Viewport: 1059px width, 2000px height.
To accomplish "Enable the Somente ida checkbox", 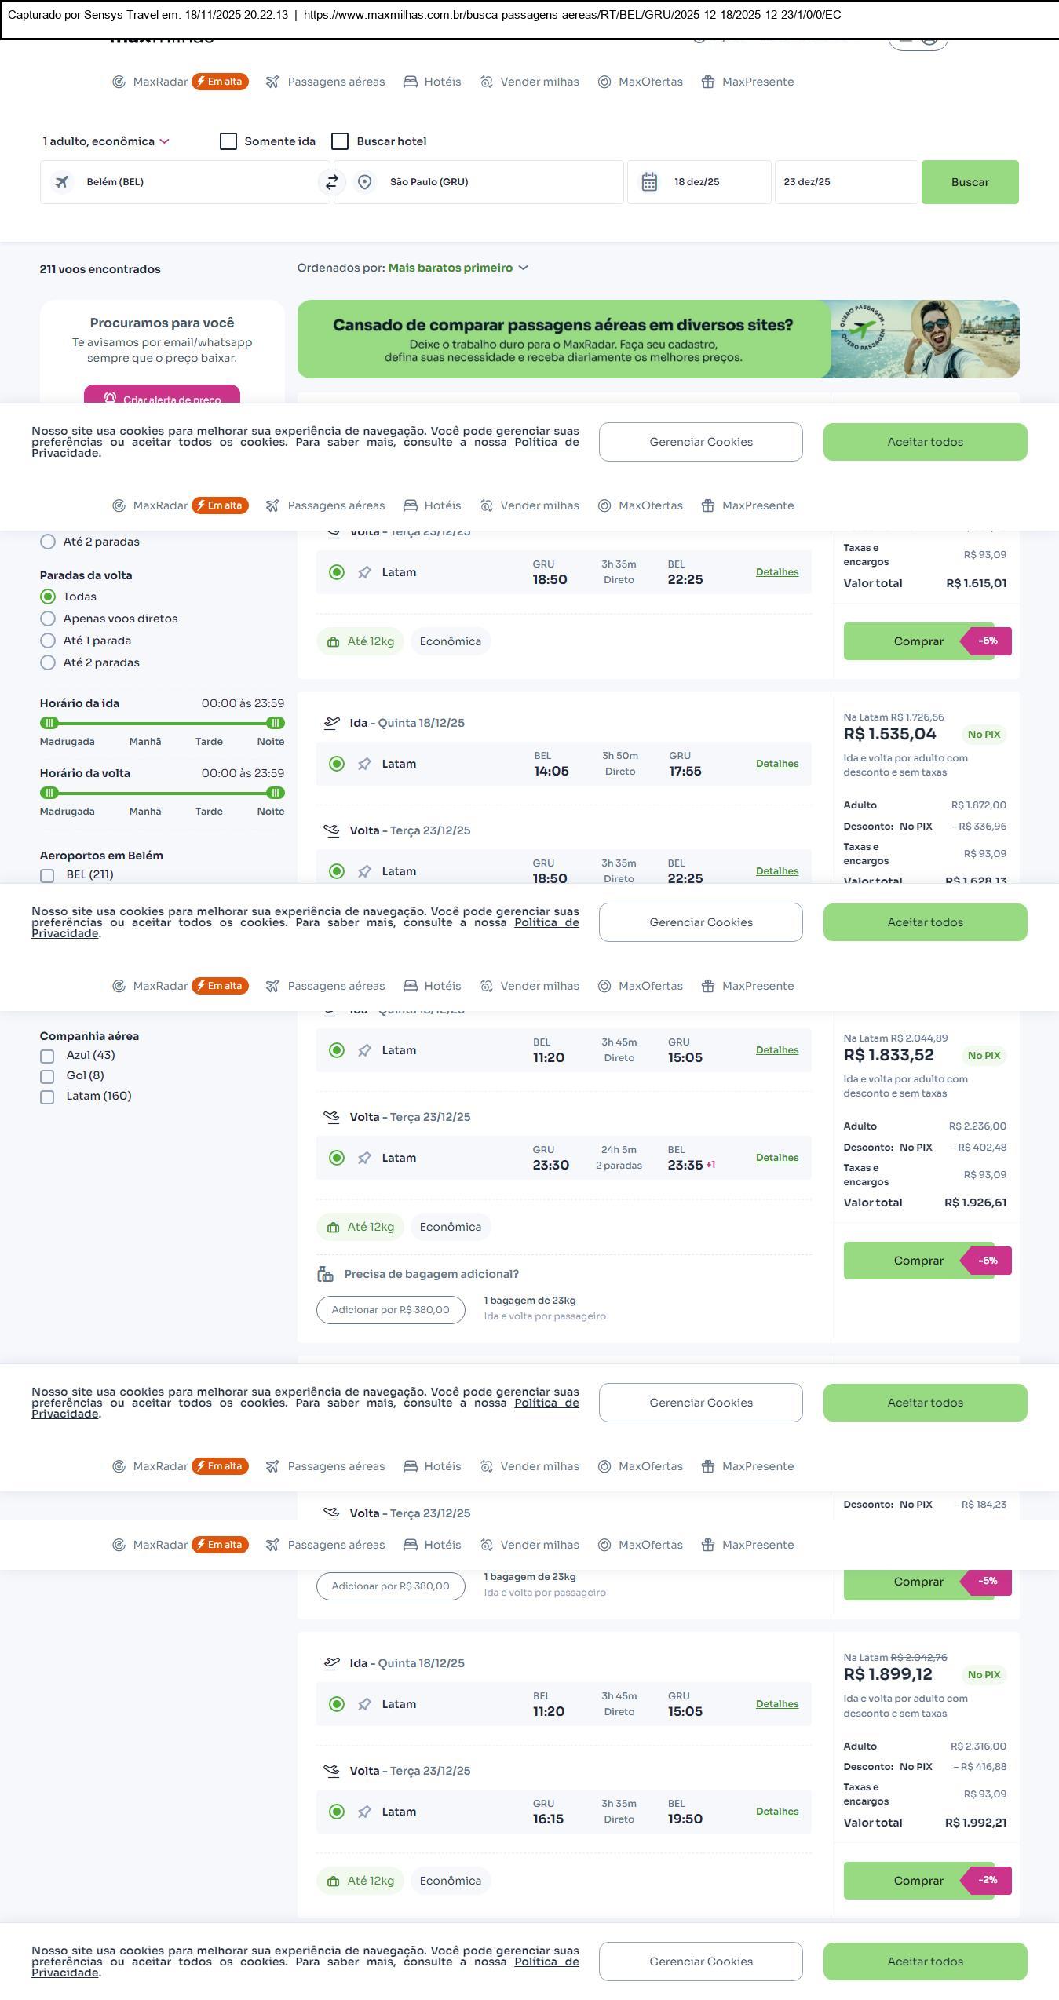I will pos(228,141).
